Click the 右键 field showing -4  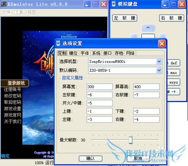tap(146, 119)
